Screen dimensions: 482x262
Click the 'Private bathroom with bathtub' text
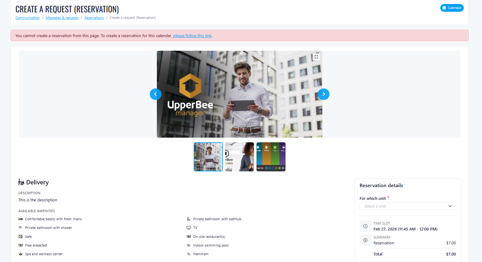pos(217,219)
